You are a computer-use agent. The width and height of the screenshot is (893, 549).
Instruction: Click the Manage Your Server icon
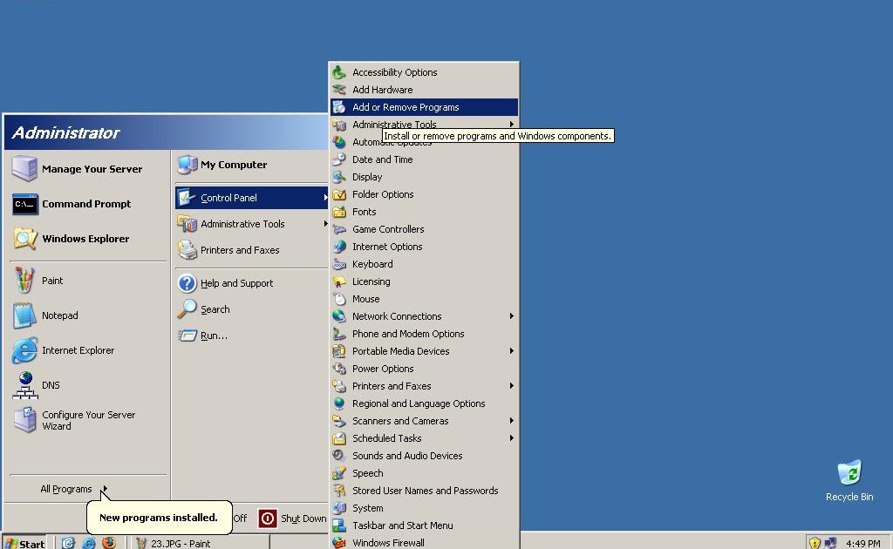coord(24,169)
